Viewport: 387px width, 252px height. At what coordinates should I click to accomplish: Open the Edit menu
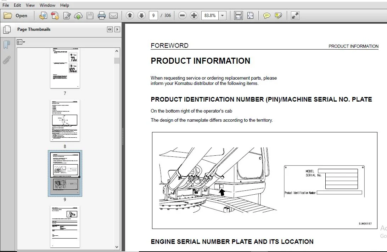[x=17, y=5]
